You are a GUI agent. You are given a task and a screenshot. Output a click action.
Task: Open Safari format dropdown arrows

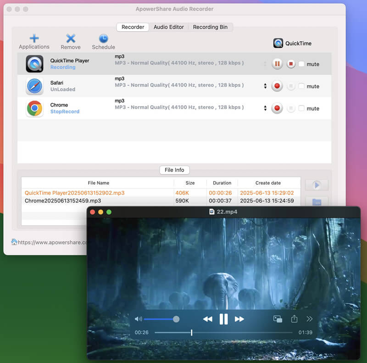click(265, 86)
